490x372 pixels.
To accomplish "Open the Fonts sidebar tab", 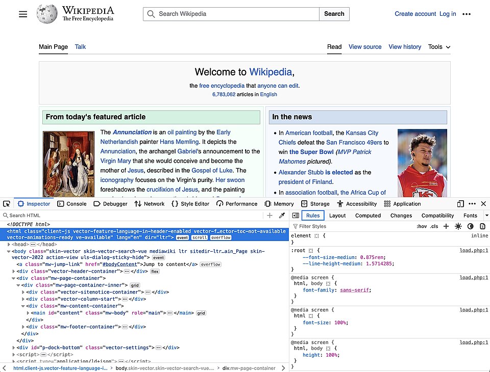I will 470,216.
